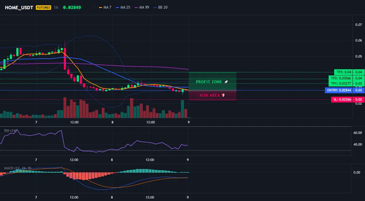Click the HOME_USDT symbol name
This screenshot has width=365, height=201.
point(19,7)
